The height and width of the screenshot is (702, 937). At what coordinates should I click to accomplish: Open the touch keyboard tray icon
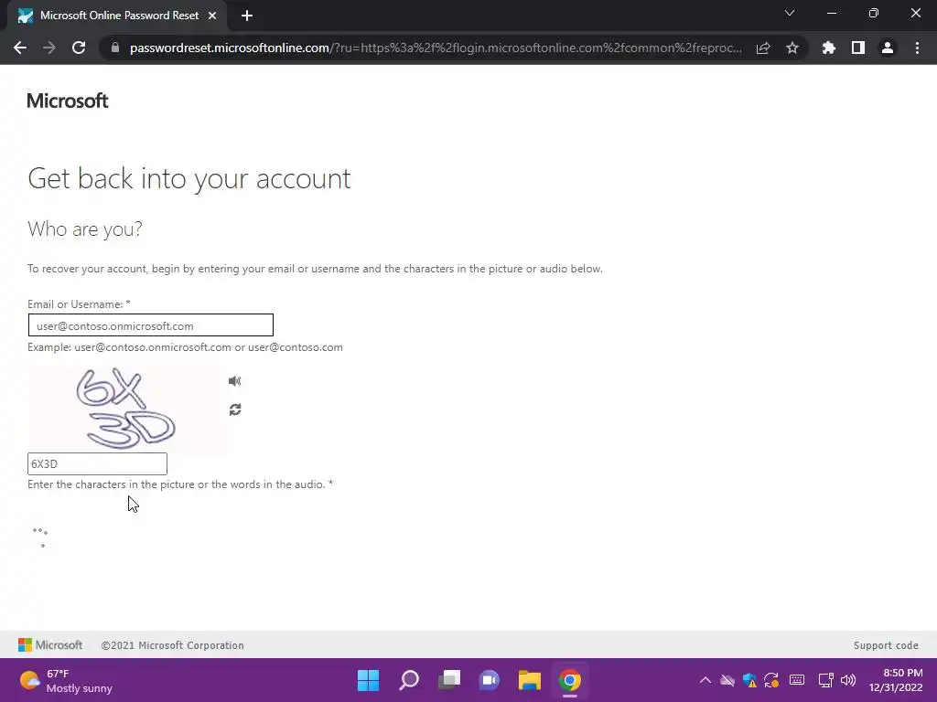(797, 680)
